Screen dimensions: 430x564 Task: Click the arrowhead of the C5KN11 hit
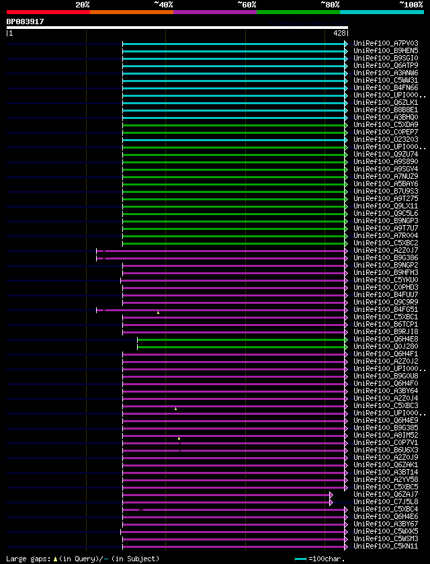(x=346, y=547)
